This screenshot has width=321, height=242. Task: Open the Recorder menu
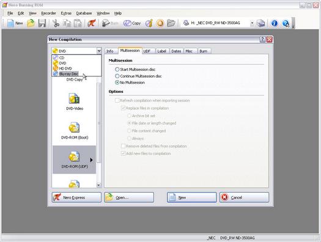click(x=48, y=13)
